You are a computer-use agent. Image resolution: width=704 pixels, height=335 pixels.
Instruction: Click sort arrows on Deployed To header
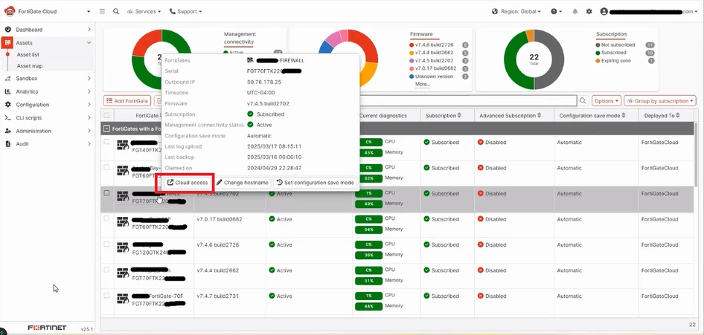point(678,116)
